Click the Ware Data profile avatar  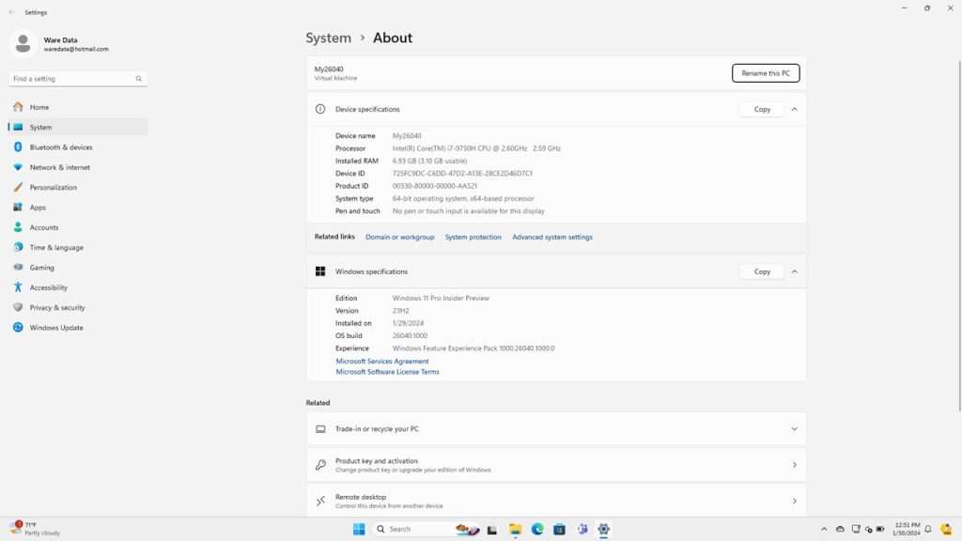point(23,43)
